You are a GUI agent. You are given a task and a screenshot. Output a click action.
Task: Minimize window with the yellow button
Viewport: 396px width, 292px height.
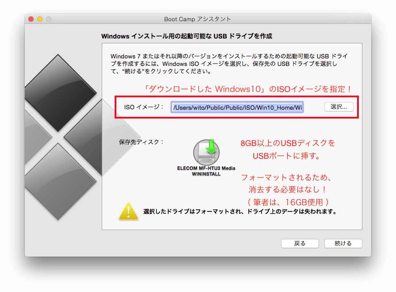click(40, 19)
